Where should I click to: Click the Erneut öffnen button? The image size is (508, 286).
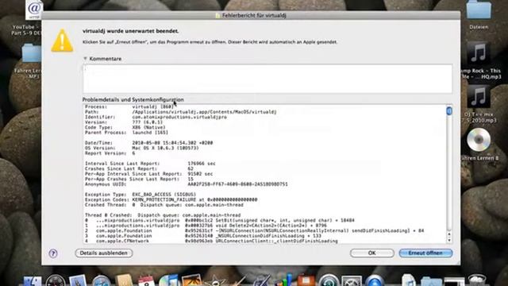click(x=425, y=253)
